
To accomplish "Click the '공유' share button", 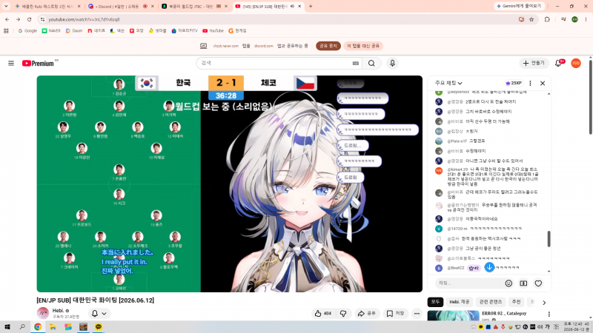I will [x=366, y=313].
